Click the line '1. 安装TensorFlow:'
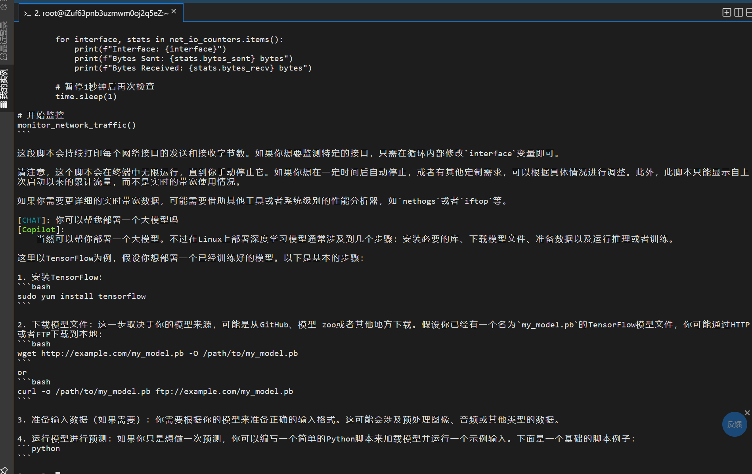This screenshot has width=752, height=474. click(60, 277)
